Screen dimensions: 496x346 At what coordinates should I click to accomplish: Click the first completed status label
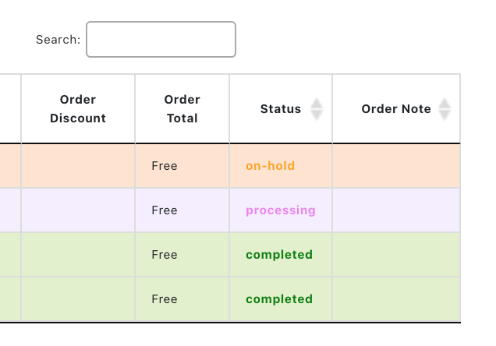(x=279, y=255)
